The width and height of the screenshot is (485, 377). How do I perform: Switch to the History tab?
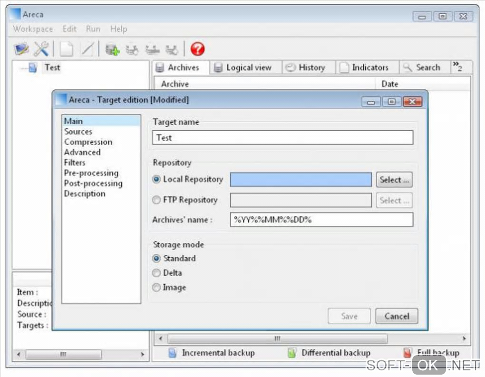309,68
